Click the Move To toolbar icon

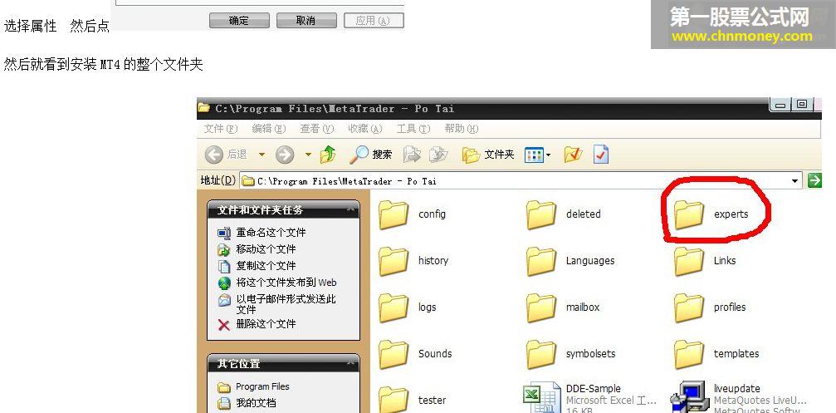(x=412, y=155)
